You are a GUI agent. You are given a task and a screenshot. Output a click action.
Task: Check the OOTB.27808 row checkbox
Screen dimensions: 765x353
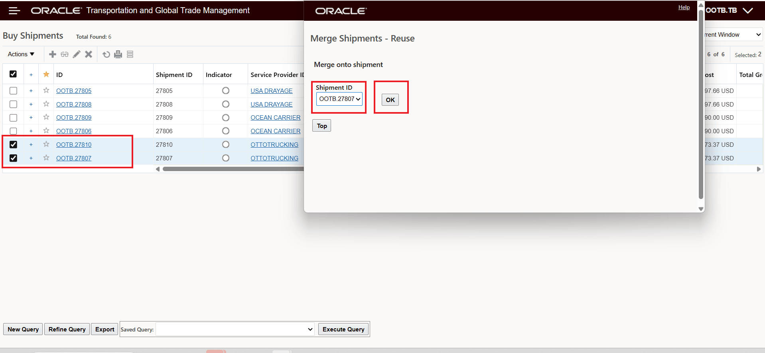click(13, 105)
